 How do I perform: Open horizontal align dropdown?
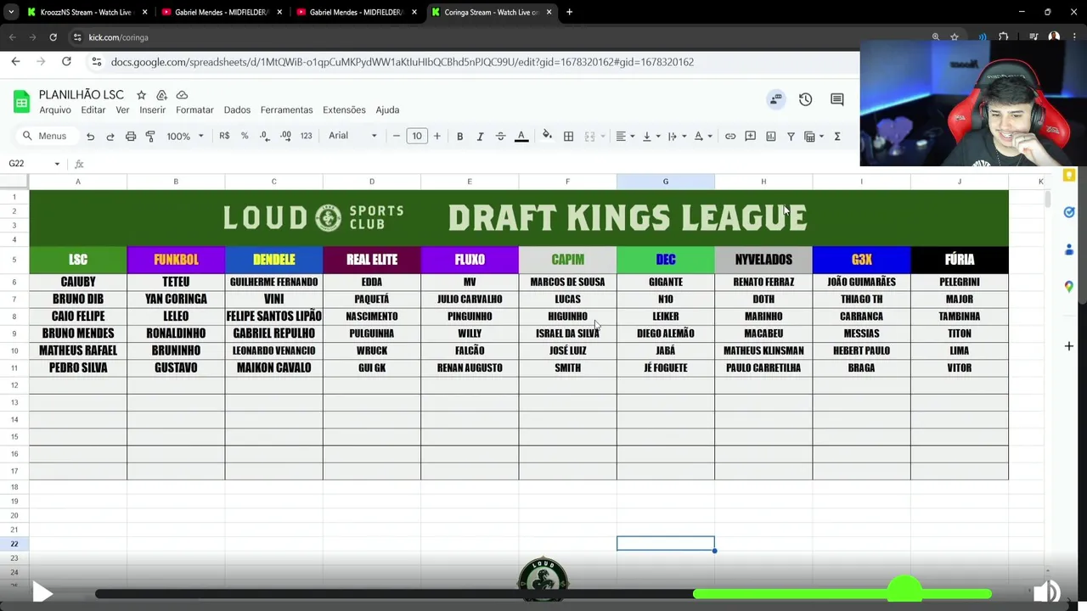click(625, 136)
